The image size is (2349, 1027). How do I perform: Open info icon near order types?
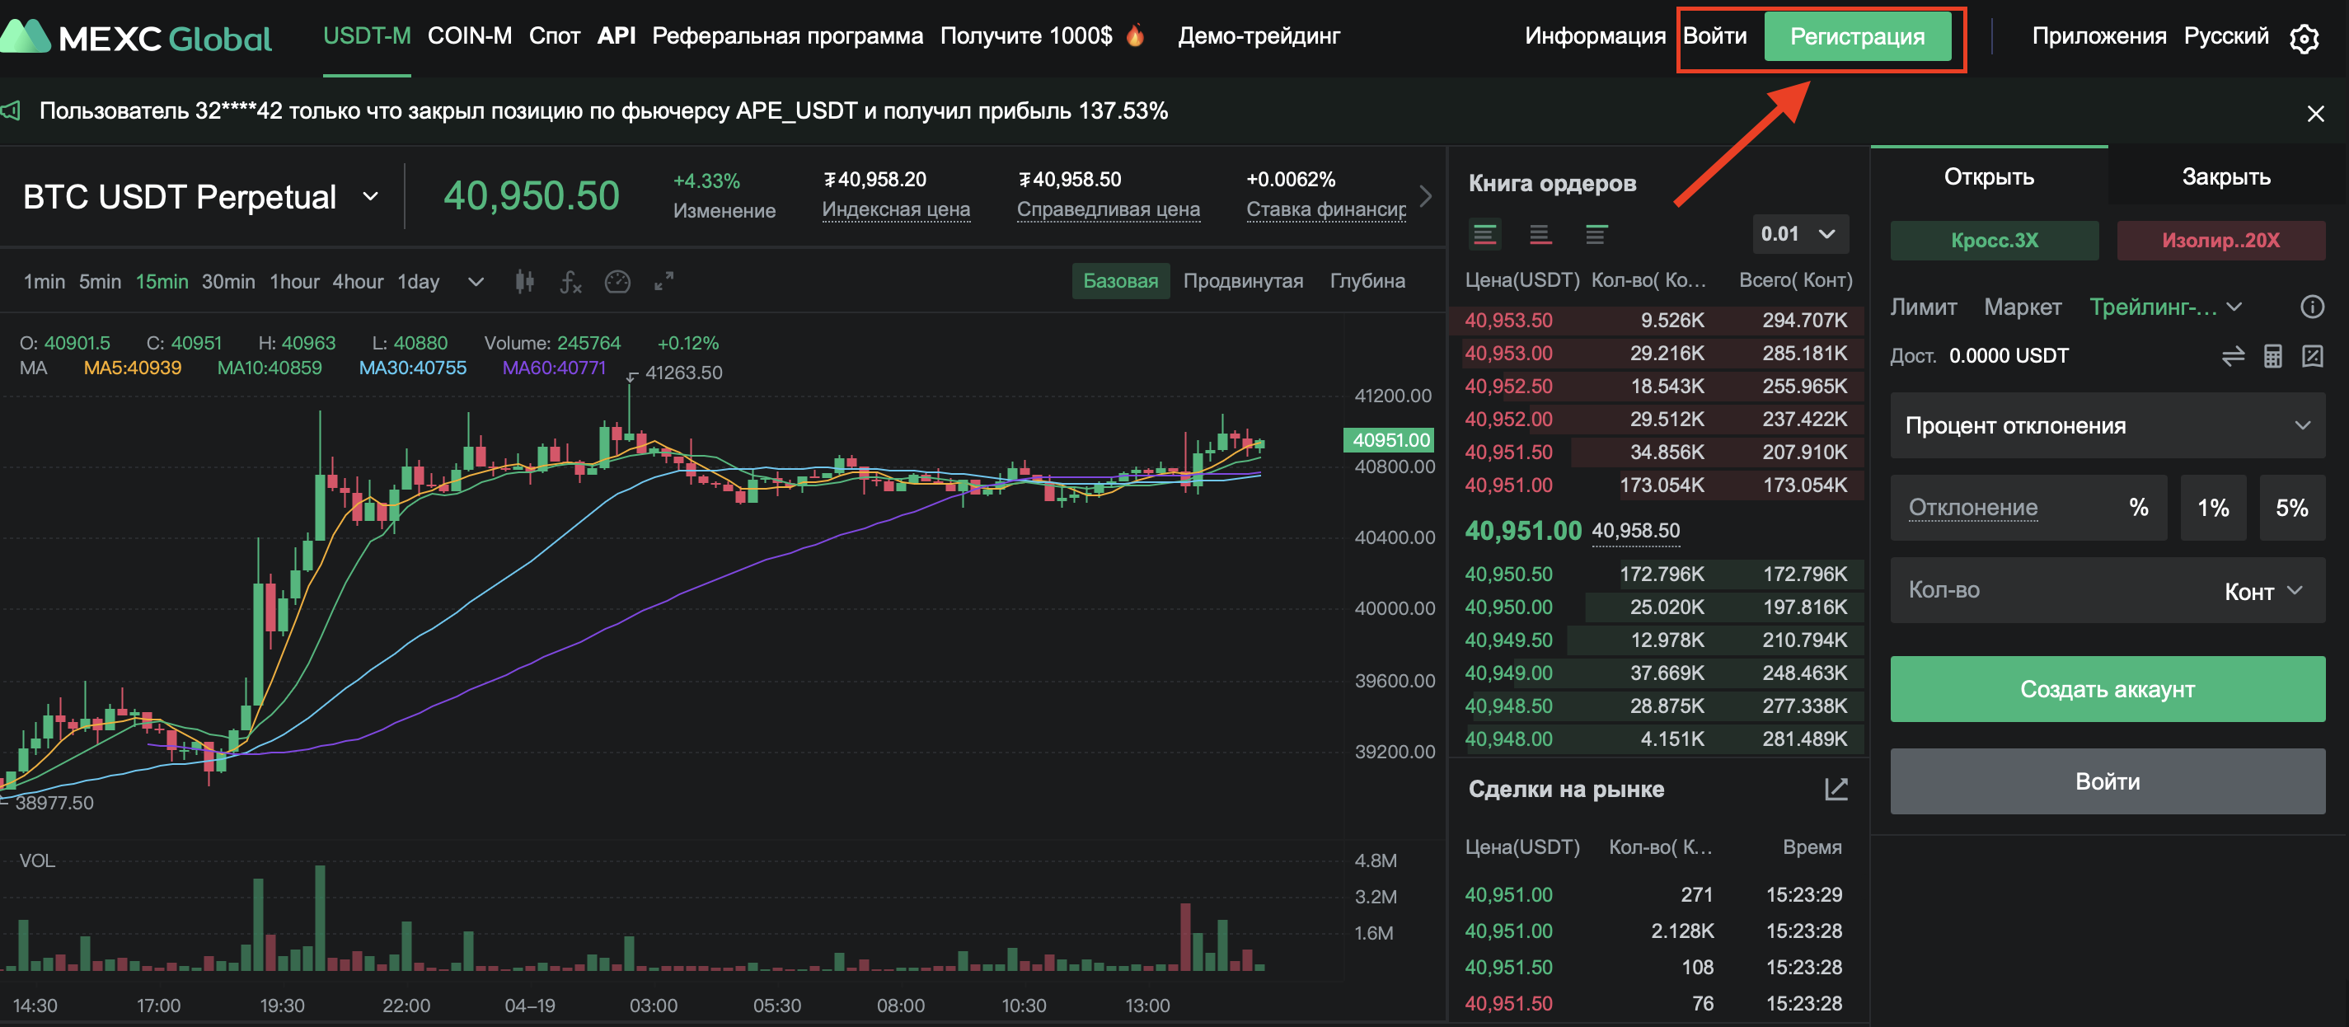coord(2312,307)
